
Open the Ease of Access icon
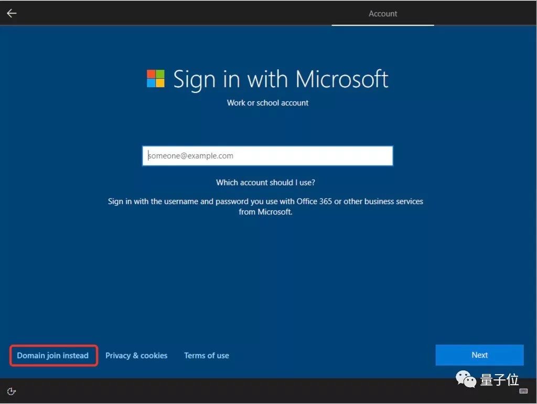[11, 391]
